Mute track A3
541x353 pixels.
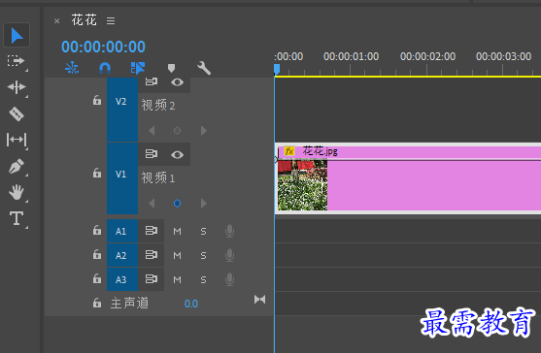point(177,279)
